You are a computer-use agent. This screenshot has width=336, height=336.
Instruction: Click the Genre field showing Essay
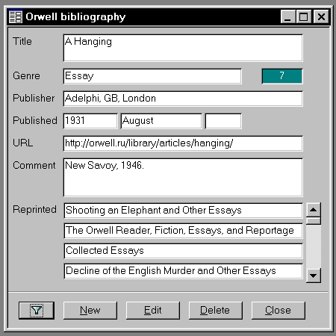152,76
